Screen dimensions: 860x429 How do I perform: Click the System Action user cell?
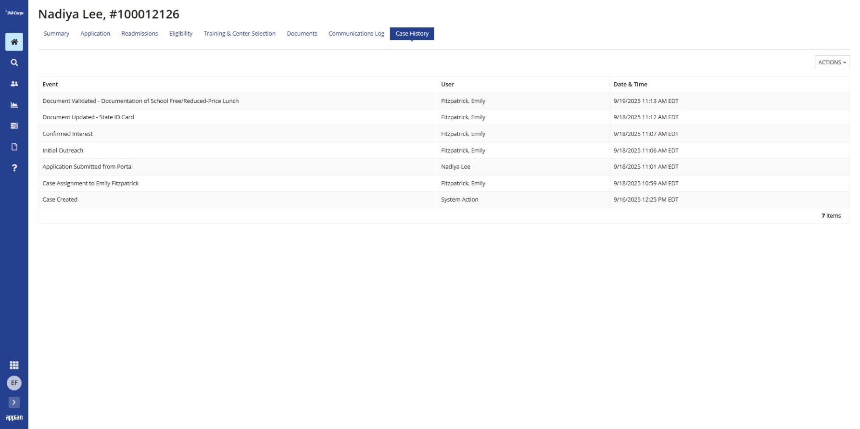click(459, 200)
